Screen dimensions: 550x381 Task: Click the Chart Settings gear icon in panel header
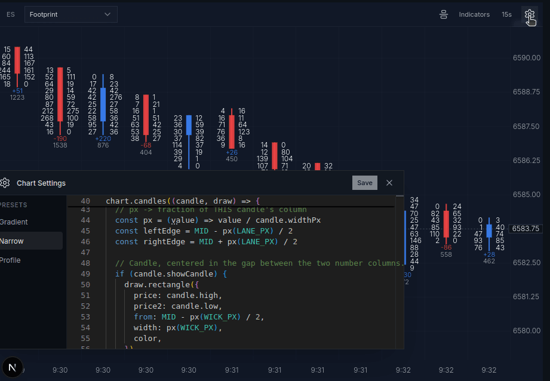tap(5, 183)
